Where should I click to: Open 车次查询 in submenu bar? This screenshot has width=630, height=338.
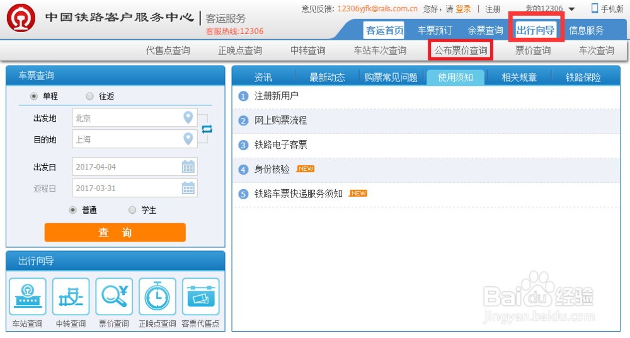pos(596,50)
